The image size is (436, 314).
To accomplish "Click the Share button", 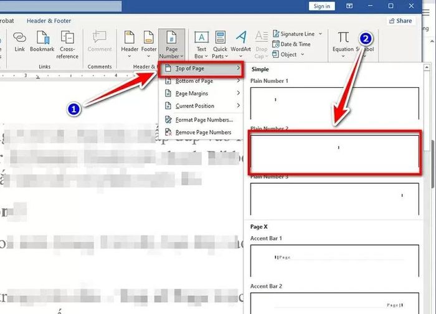I will [x=400, y=21].
